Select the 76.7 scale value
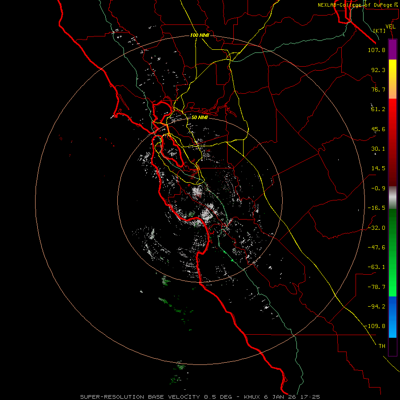The image size is (400, 400). pyautogui.click(x=378, y=89)
